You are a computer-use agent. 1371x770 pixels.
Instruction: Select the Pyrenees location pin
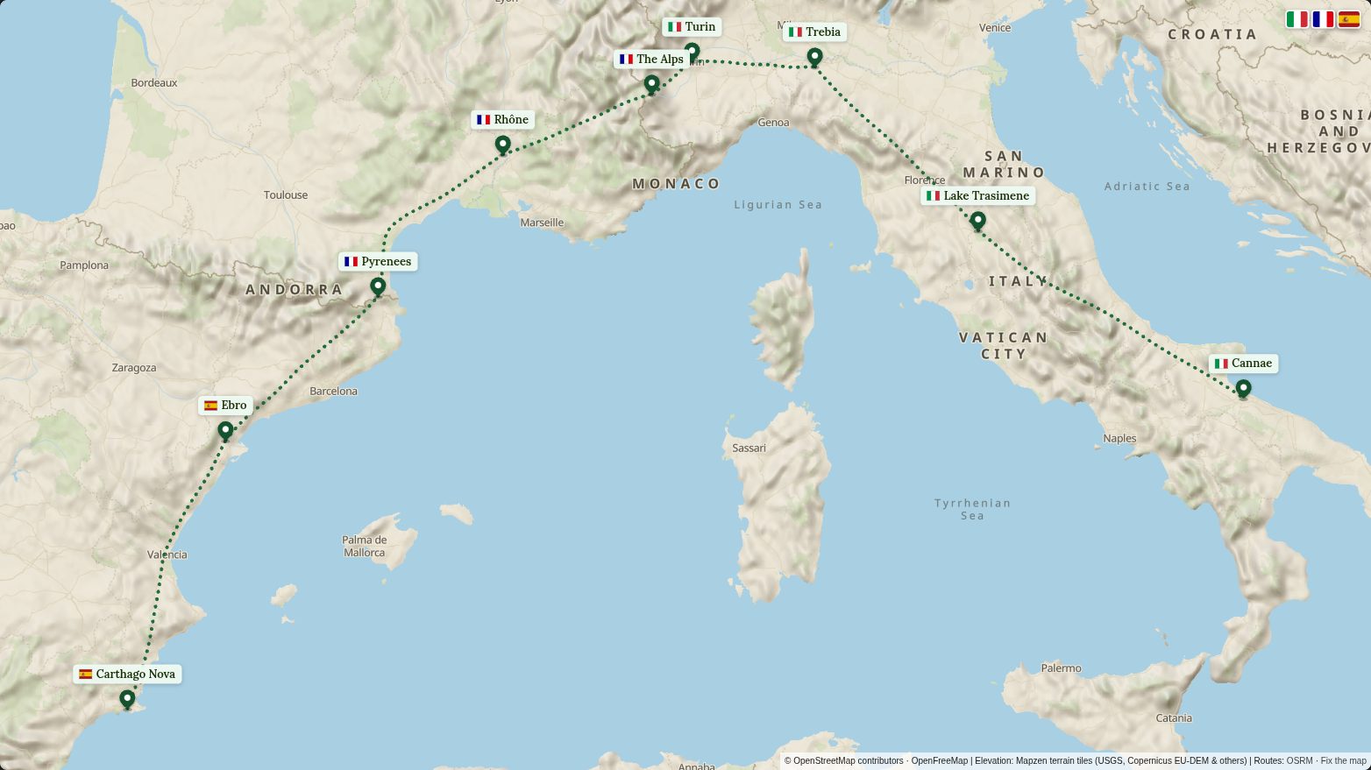[378, 286]
